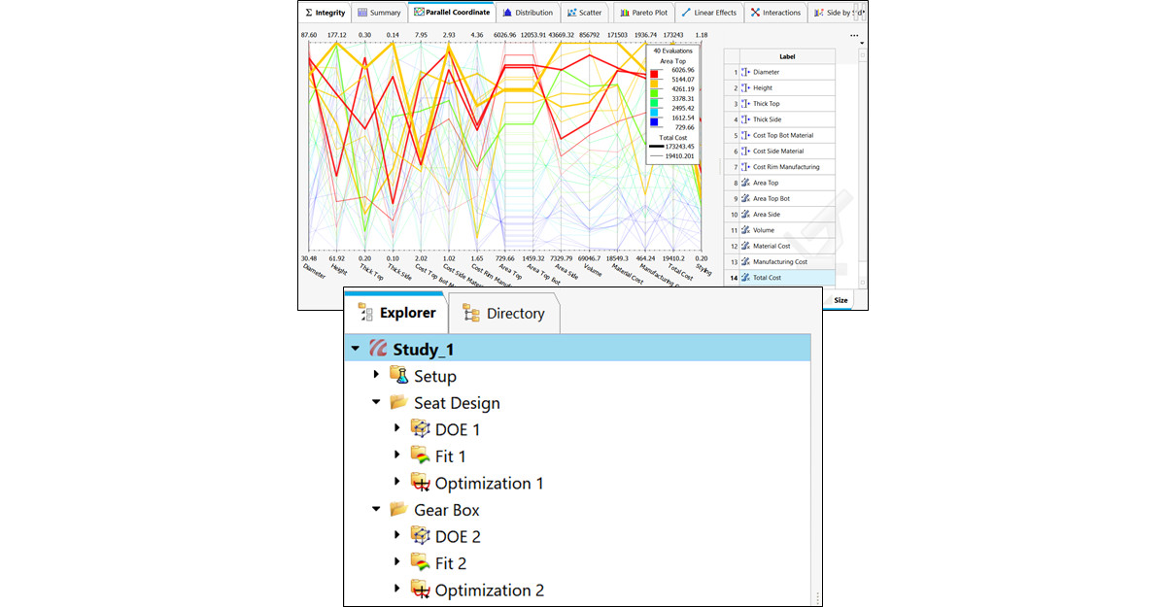The width and height of the screenshot is (1166, 607).
Task: Click the Volume response icon
Action: [745, 230]
